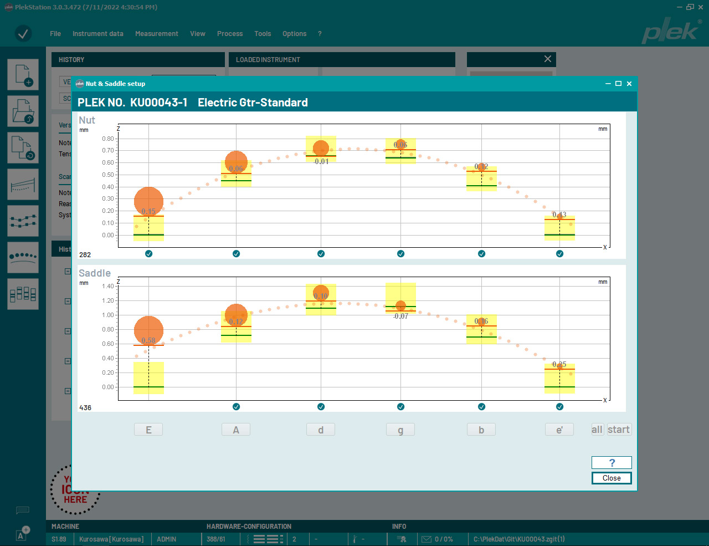Image resolution: width=709 pixels, height=546 pixels.
Task: Click the d string button
Action: [x=321, y=430]
